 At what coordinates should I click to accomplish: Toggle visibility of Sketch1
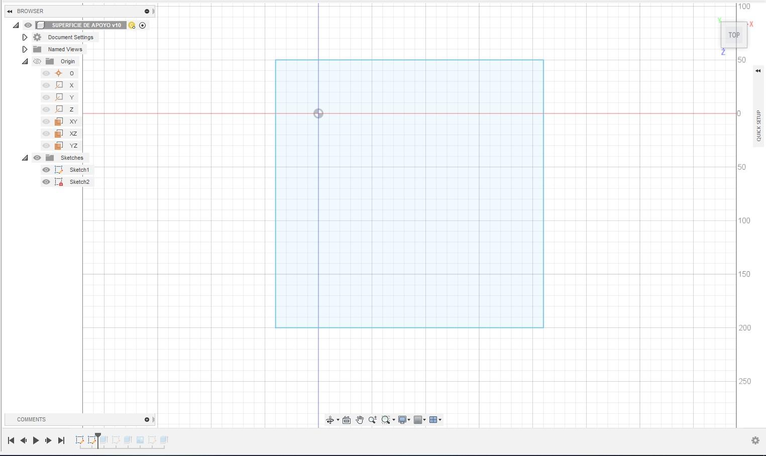click(x=46, y=170)
